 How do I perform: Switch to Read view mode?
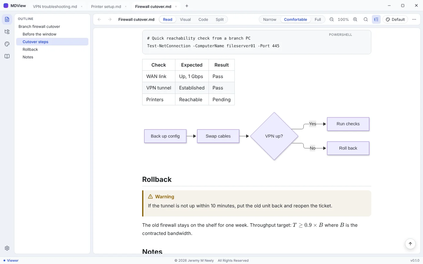[168, 20]
